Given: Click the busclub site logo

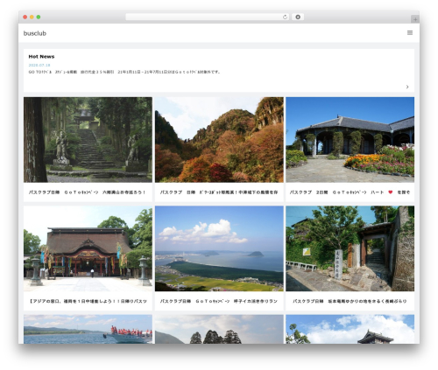Looking at the screenshot, I should (35, 33).
